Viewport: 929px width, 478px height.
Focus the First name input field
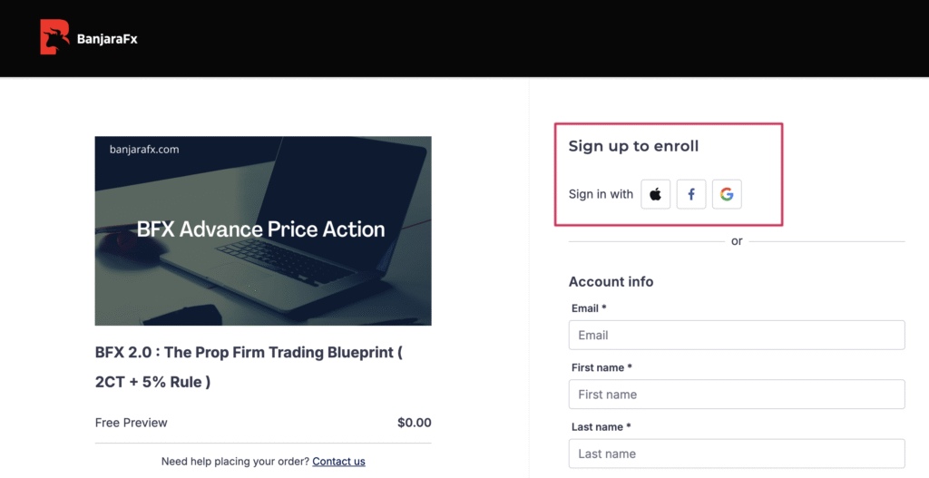click(x=736, y=395)
